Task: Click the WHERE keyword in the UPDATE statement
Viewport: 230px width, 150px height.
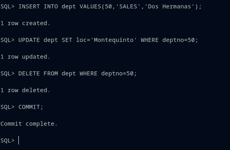Action: (x=150, y=40)
